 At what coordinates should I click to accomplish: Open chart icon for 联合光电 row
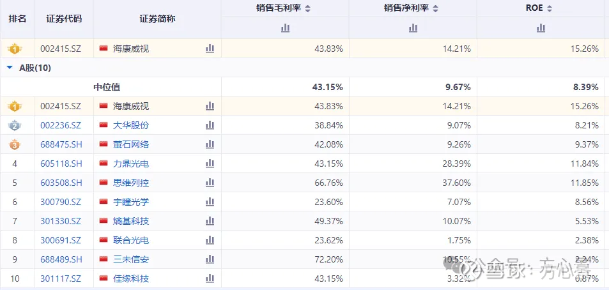pos(210,240)
